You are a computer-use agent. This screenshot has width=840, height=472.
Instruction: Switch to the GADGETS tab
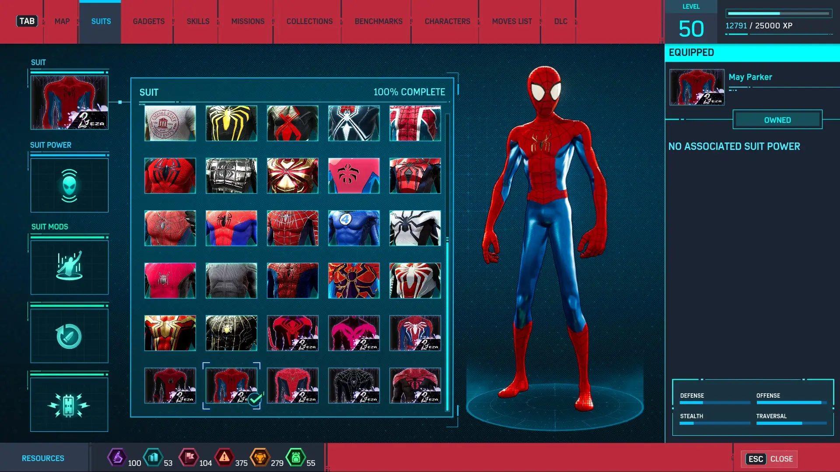[x=149, y=21]
